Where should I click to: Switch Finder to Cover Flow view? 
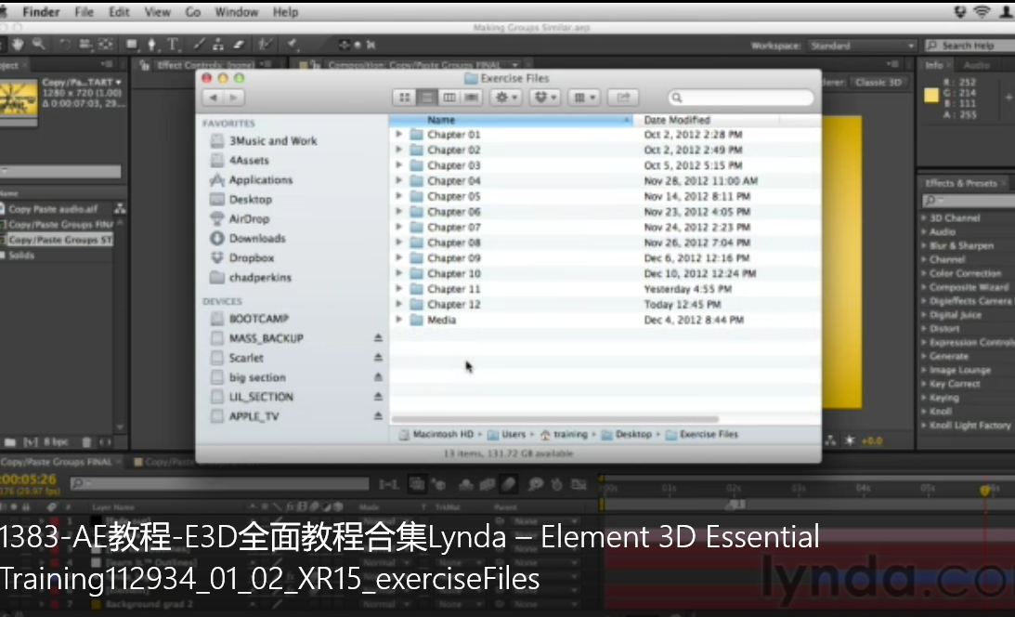pos(472,98)
